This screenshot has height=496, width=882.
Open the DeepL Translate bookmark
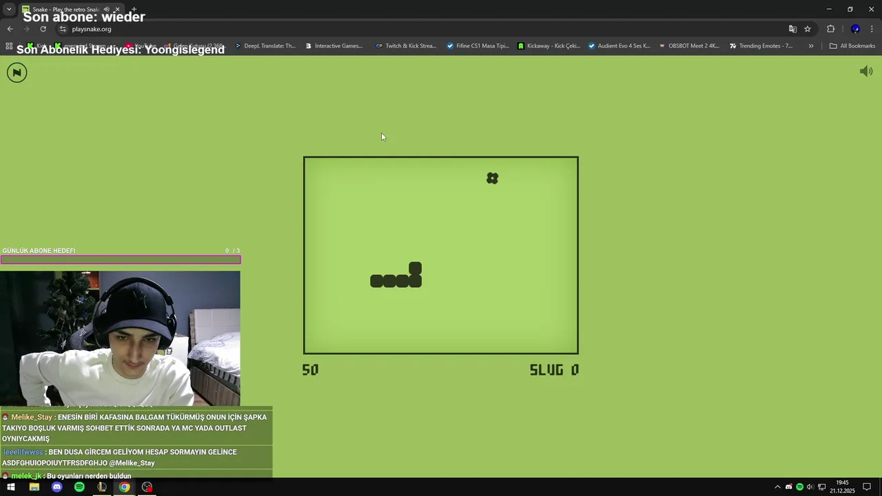[x=265, y=46]
